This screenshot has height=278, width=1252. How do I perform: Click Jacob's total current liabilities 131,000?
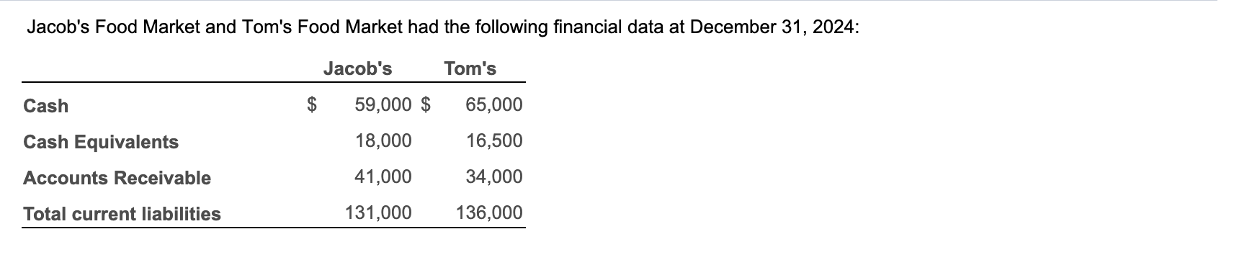(379, 212)
